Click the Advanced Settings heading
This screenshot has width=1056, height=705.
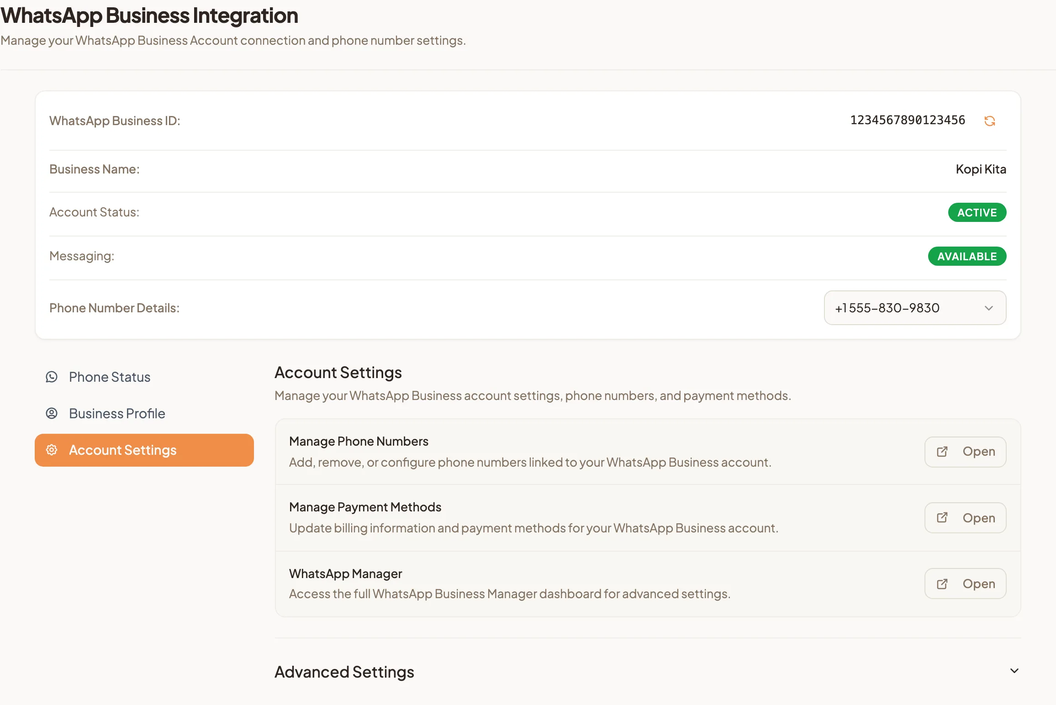coord(344,672)
